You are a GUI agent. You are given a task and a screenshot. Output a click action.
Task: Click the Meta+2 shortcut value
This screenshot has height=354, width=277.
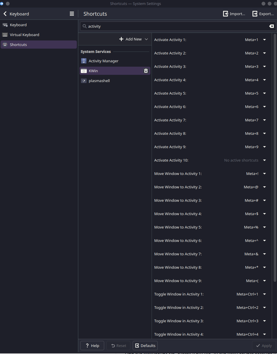click(x=252, y=53)
